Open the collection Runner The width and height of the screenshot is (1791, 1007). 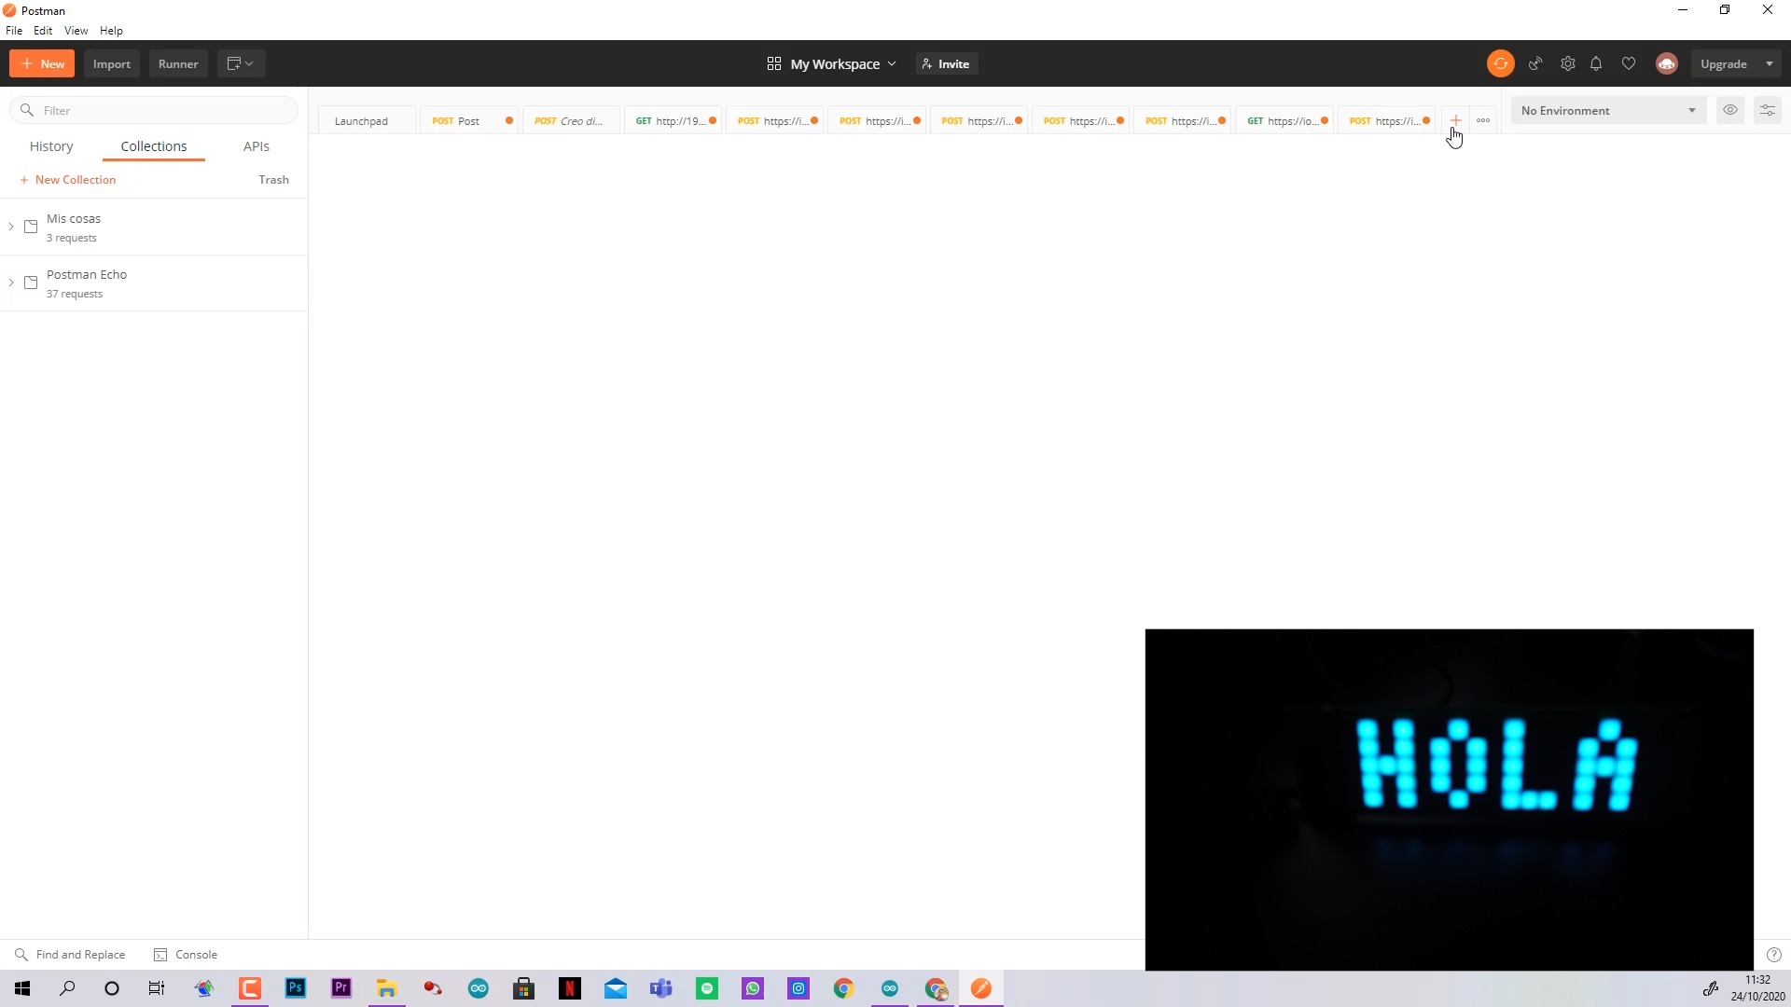pyautogui.click(x=178, y=63)
